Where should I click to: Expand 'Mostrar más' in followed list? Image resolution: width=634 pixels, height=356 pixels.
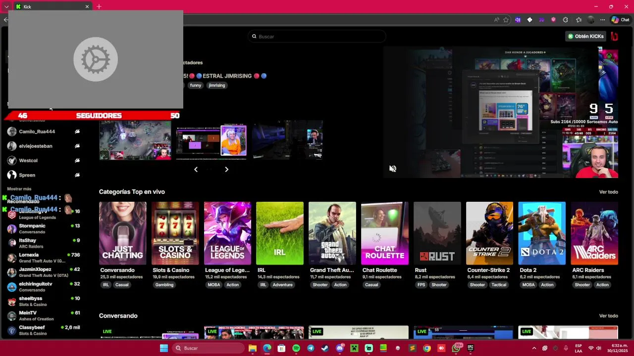(x=19, y=189)
